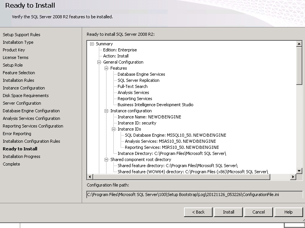Select the Summary tree item
Viewport: 305px width, 228px height.
click(104, 44)
